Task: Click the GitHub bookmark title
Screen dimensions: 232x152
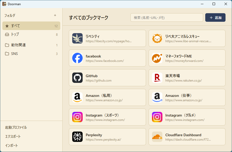Action: (92, 76)
